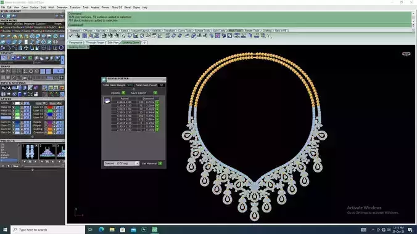Click the checkmark icon in Mesh Tools toolbar
The image size is (417, 234).
(71, 36)
